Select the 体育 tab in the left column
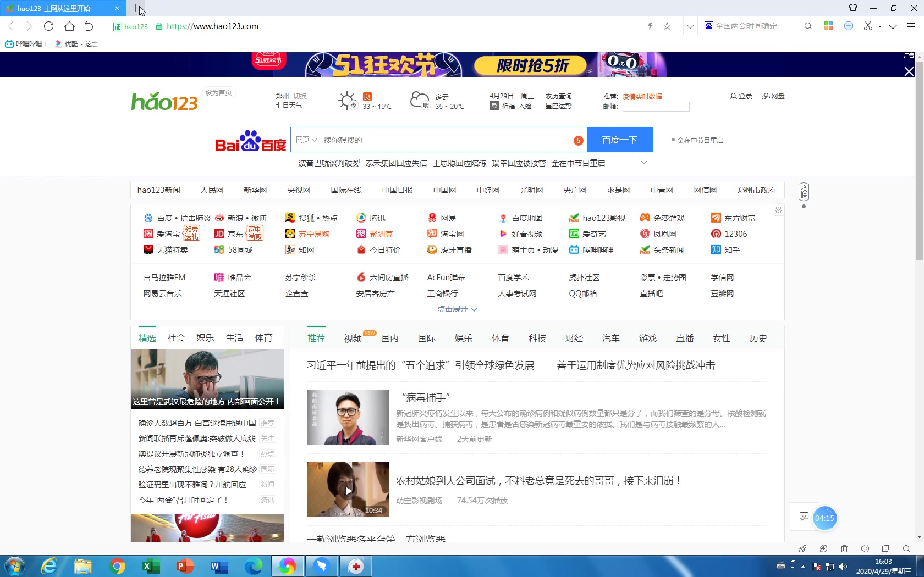Image resolution: width=924 pixels, height=577 pixels. (264, 337)
